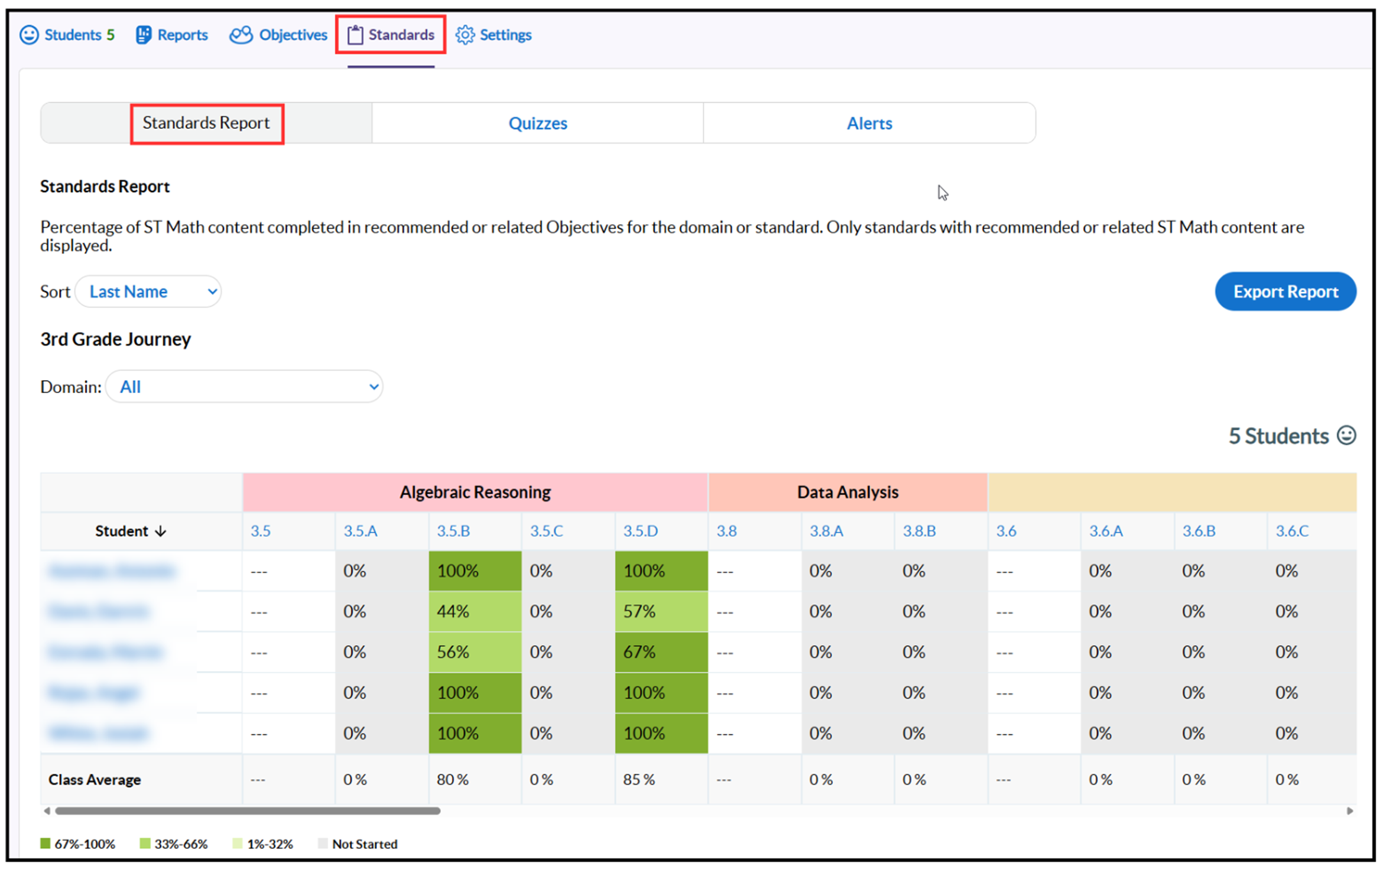Click right arrow of horizontal scrollbar
Image resolution: width=1383 pixels, height=869 pixels.
pyautogui.click(x=1349, y=811)
